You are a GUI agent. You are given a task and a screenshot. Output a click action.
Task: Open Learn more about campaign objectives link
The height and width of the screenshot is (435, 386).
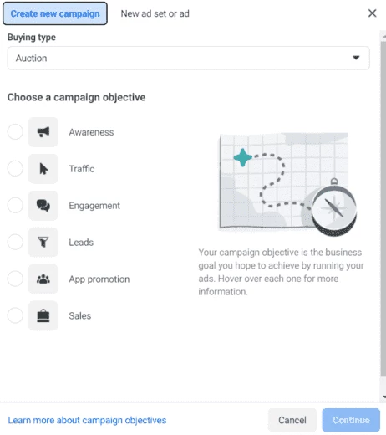point(87,420)
